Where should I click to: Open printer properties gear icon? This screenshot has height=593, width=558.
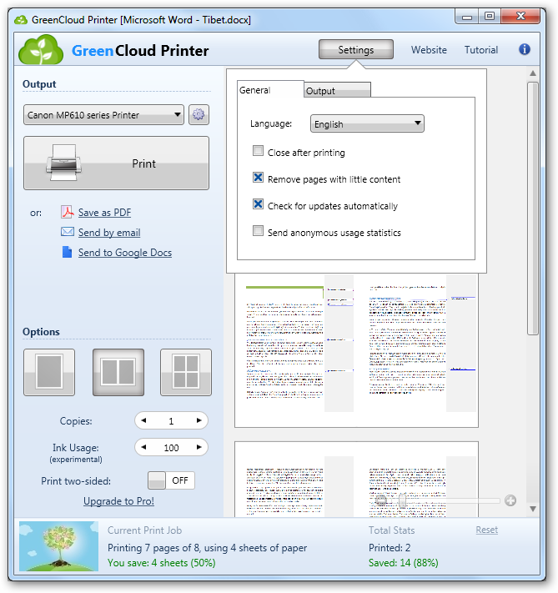tap(199, 114)
